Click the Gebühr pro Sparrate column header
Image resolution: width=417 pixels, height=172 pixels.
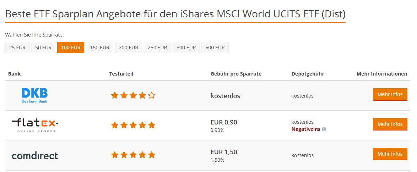(x=236, y=74)
